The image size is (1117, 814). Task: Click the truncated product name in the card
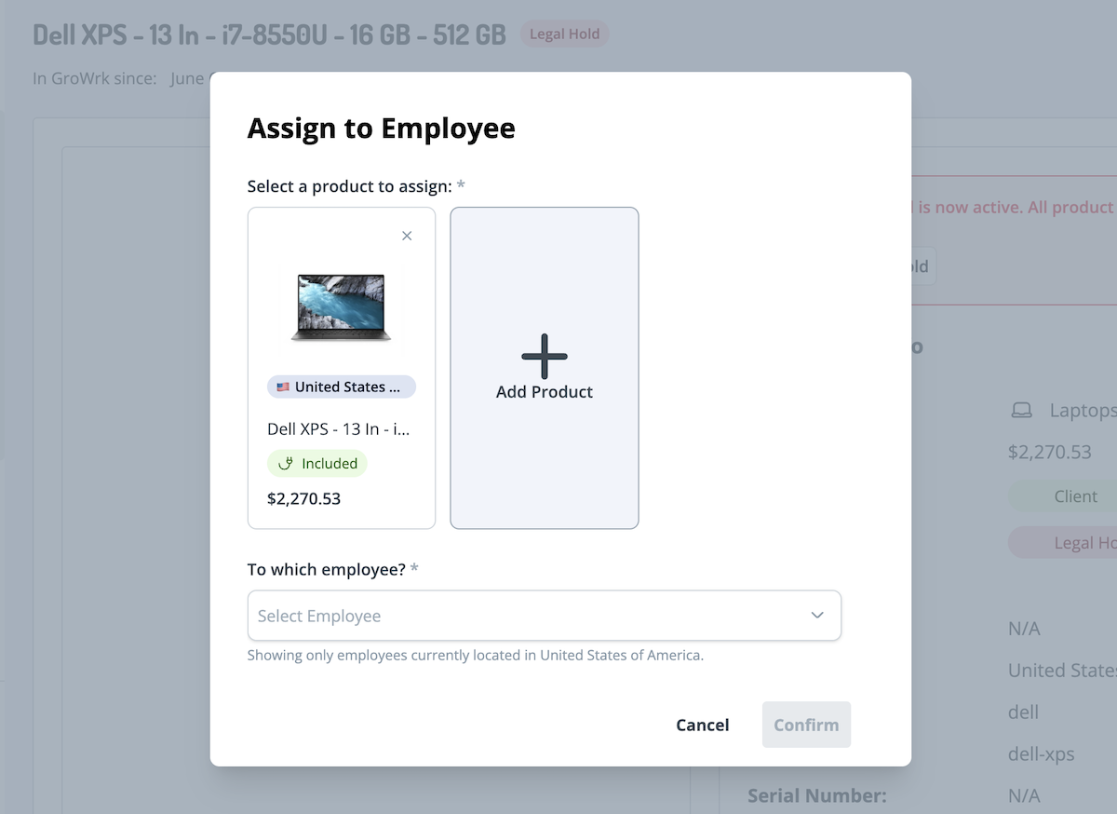coord(339,428)
